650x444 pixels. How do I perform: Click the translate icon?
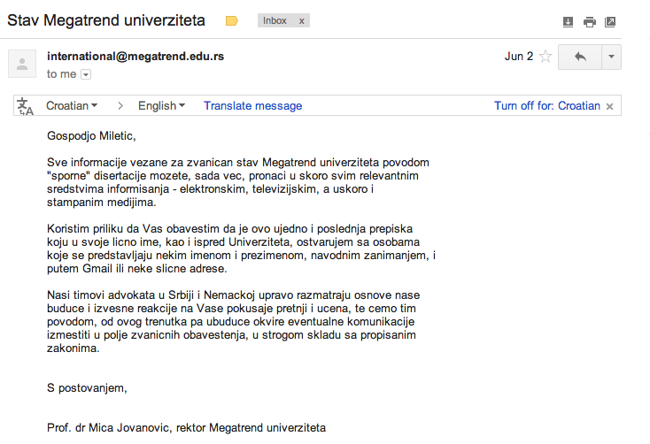tap(25, 106)
